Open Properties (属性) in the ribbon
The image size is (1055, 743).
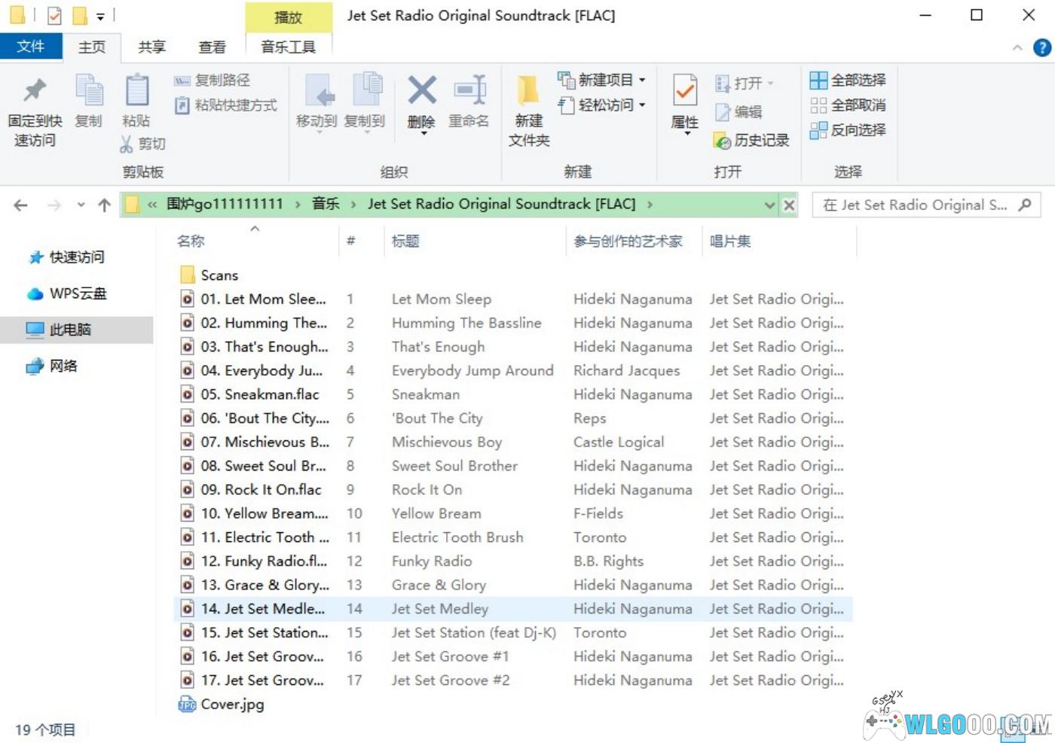click(x=684, y=92)
